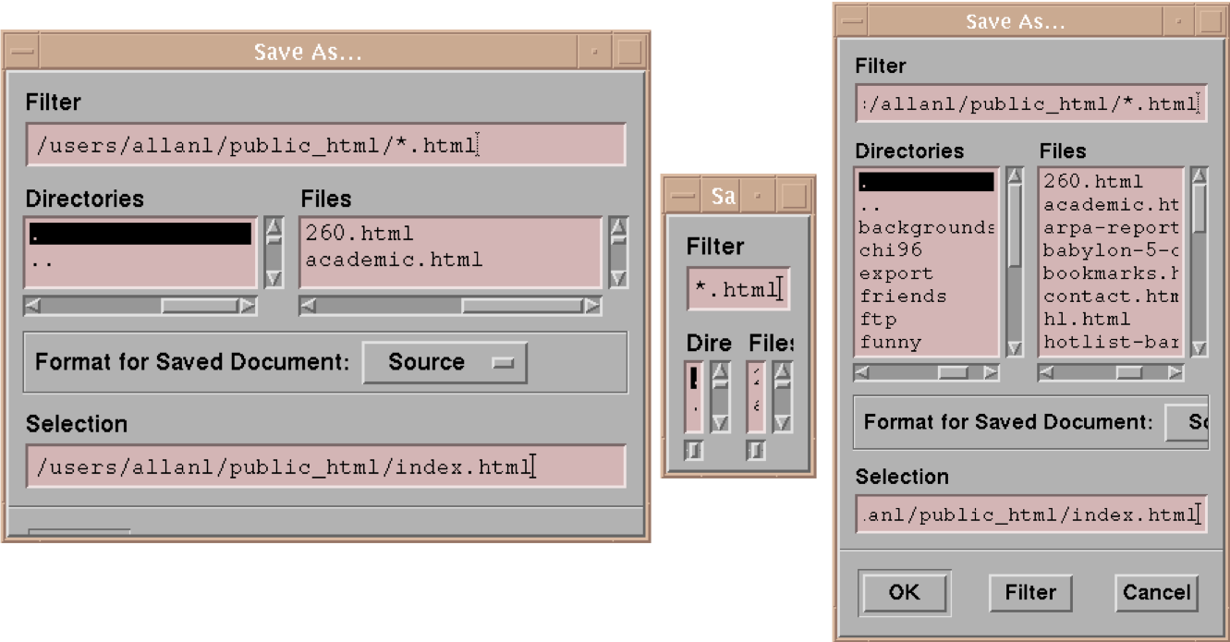This screenshot has width=1230, height=642.
Task: Click Files horizontal scrollbar thumb in right window
Action: click(1130, 373)
